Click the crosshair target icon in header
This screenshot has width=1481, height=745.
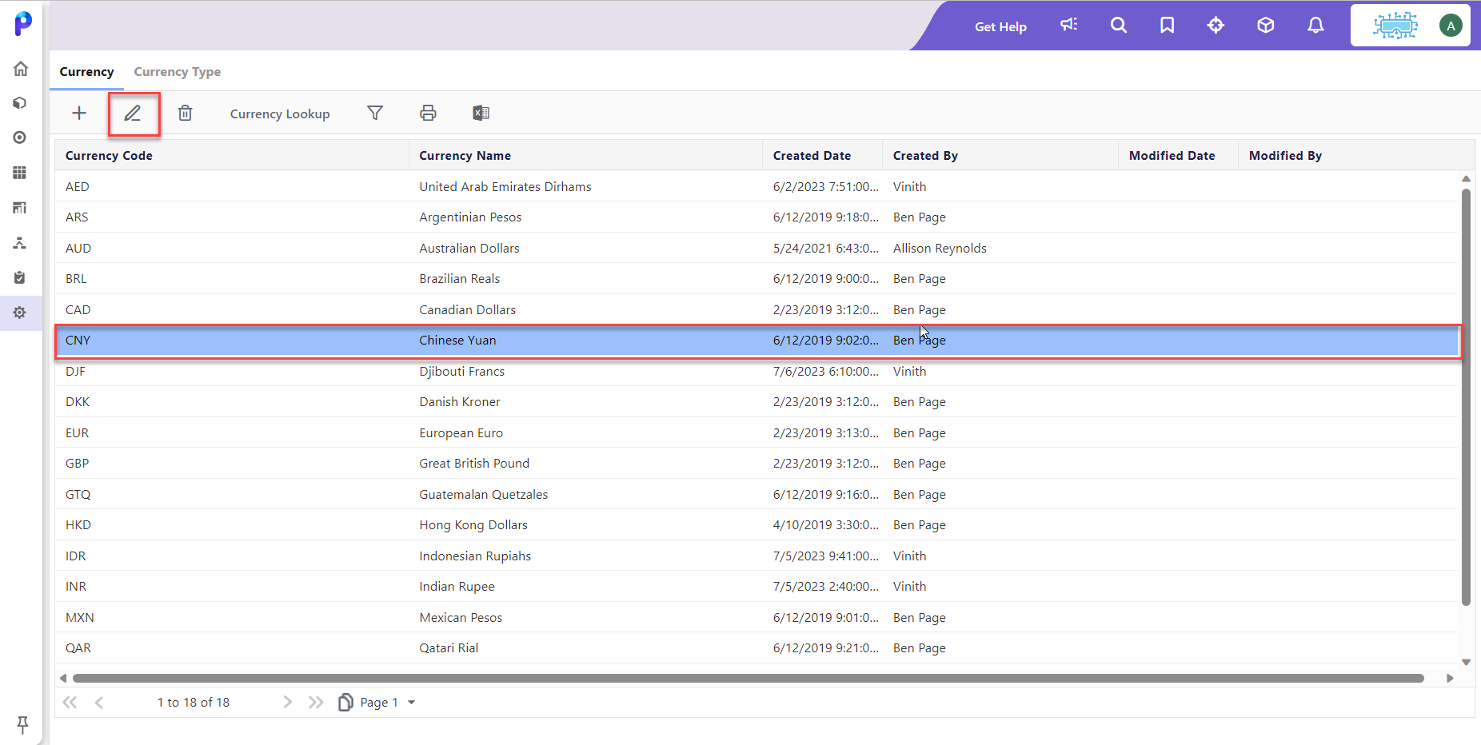(1216, 25)
